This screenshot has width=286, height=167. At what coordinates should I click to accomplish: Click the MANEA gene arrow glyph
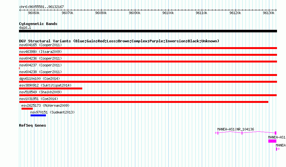point(278,149)
